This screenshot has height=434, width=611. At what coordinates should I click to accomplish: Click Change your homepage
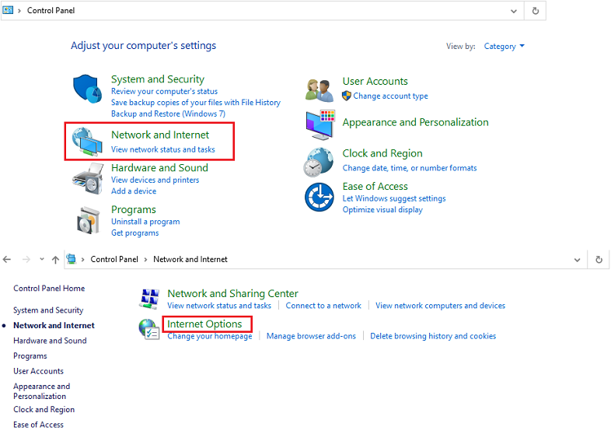[210, 336]
